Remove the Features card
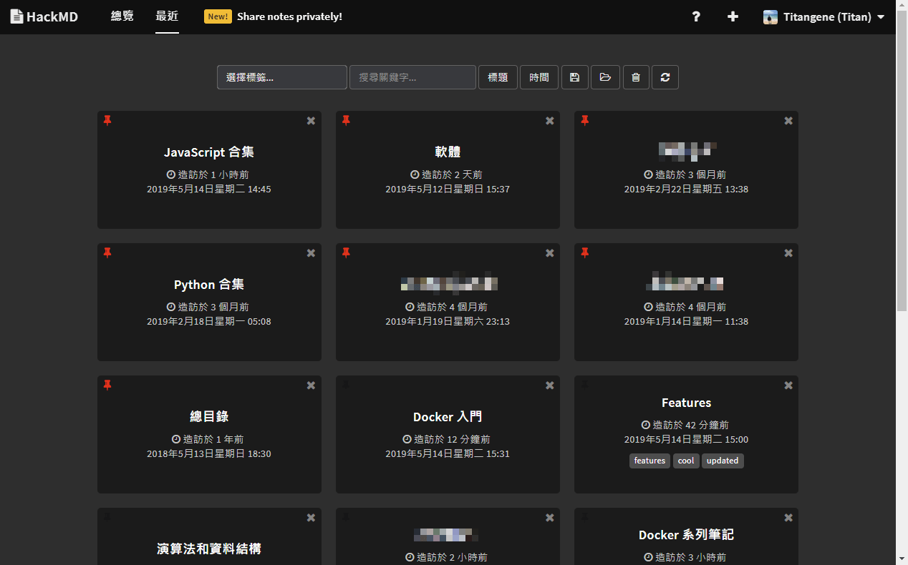The height and width of the screenshot is (565, 908). click(788, 385)
